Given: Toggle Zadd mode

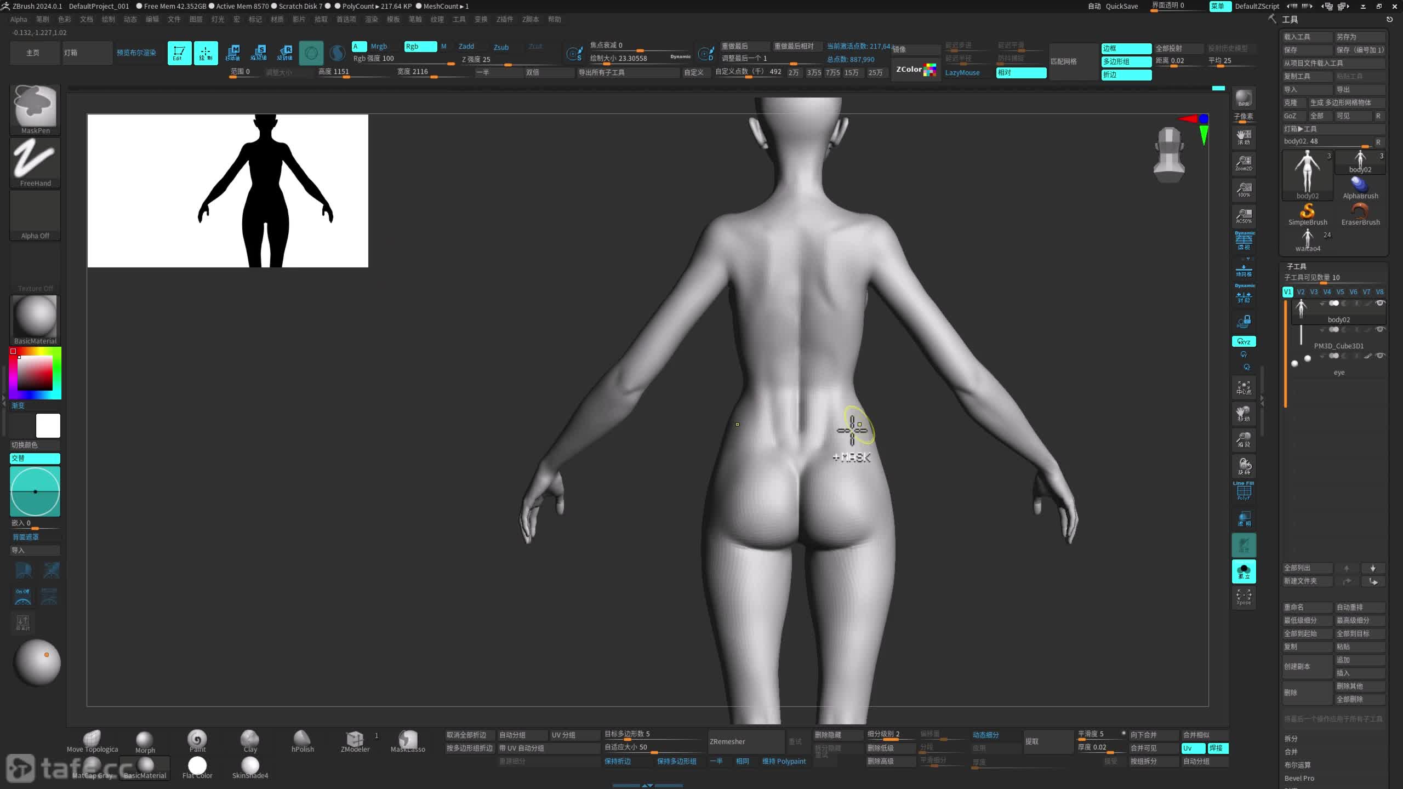Looking at the screenshot, I should click(x=466, y=47).
